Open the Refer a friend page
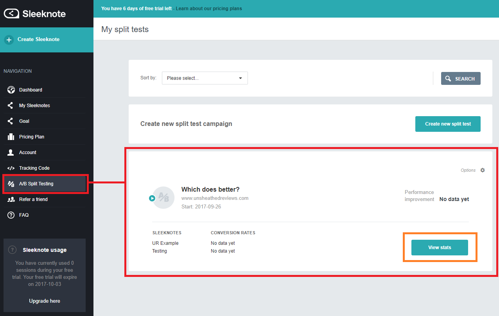Viewport: 499px width, 316px height. [x=44, y=199]
